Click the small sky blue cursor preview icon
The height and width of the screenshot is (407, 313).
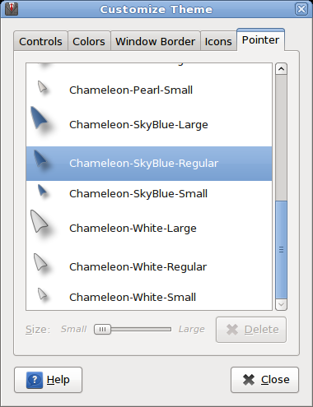click(x=42, y=190)
